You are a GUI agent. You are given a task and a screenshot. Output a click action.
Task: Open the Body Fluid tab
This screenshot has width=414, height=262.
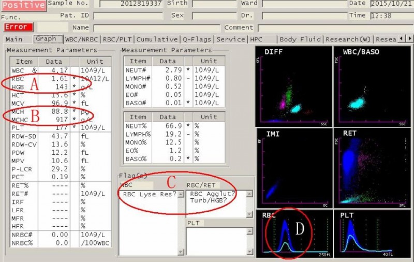coord(300,39)
